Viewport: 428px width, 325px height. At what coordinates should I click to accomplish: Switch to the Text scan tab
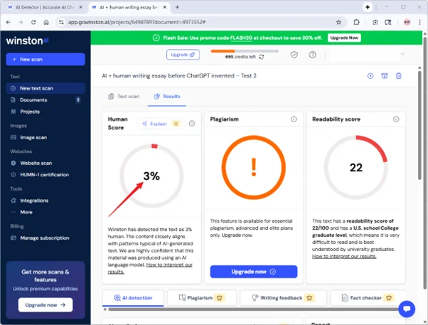pos(124,96)
